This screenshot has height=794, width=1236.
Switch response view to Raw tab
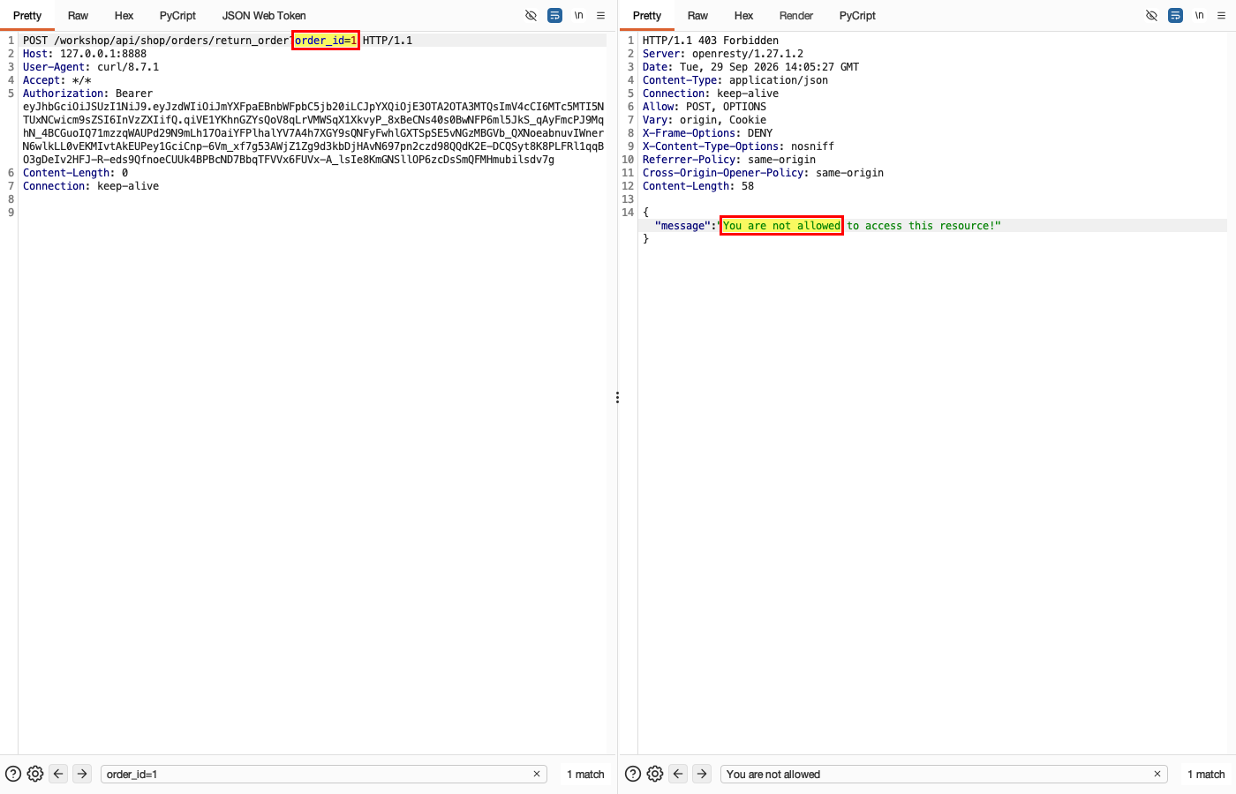click(697, 15)
